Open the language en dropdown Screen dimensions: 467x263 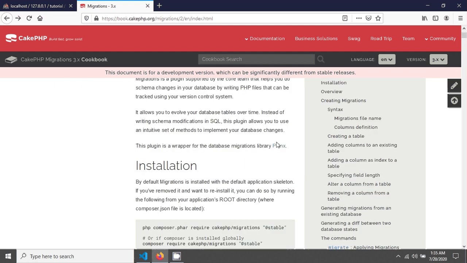click(x=387, y=60)
